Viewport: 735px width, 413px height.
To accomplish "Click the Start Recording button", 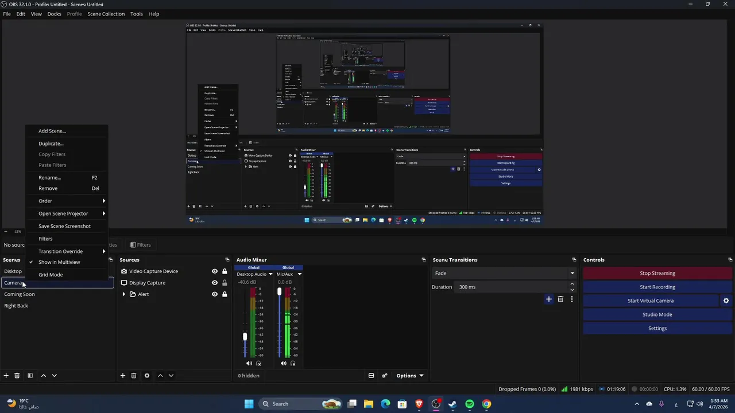I will coord(657,287).
